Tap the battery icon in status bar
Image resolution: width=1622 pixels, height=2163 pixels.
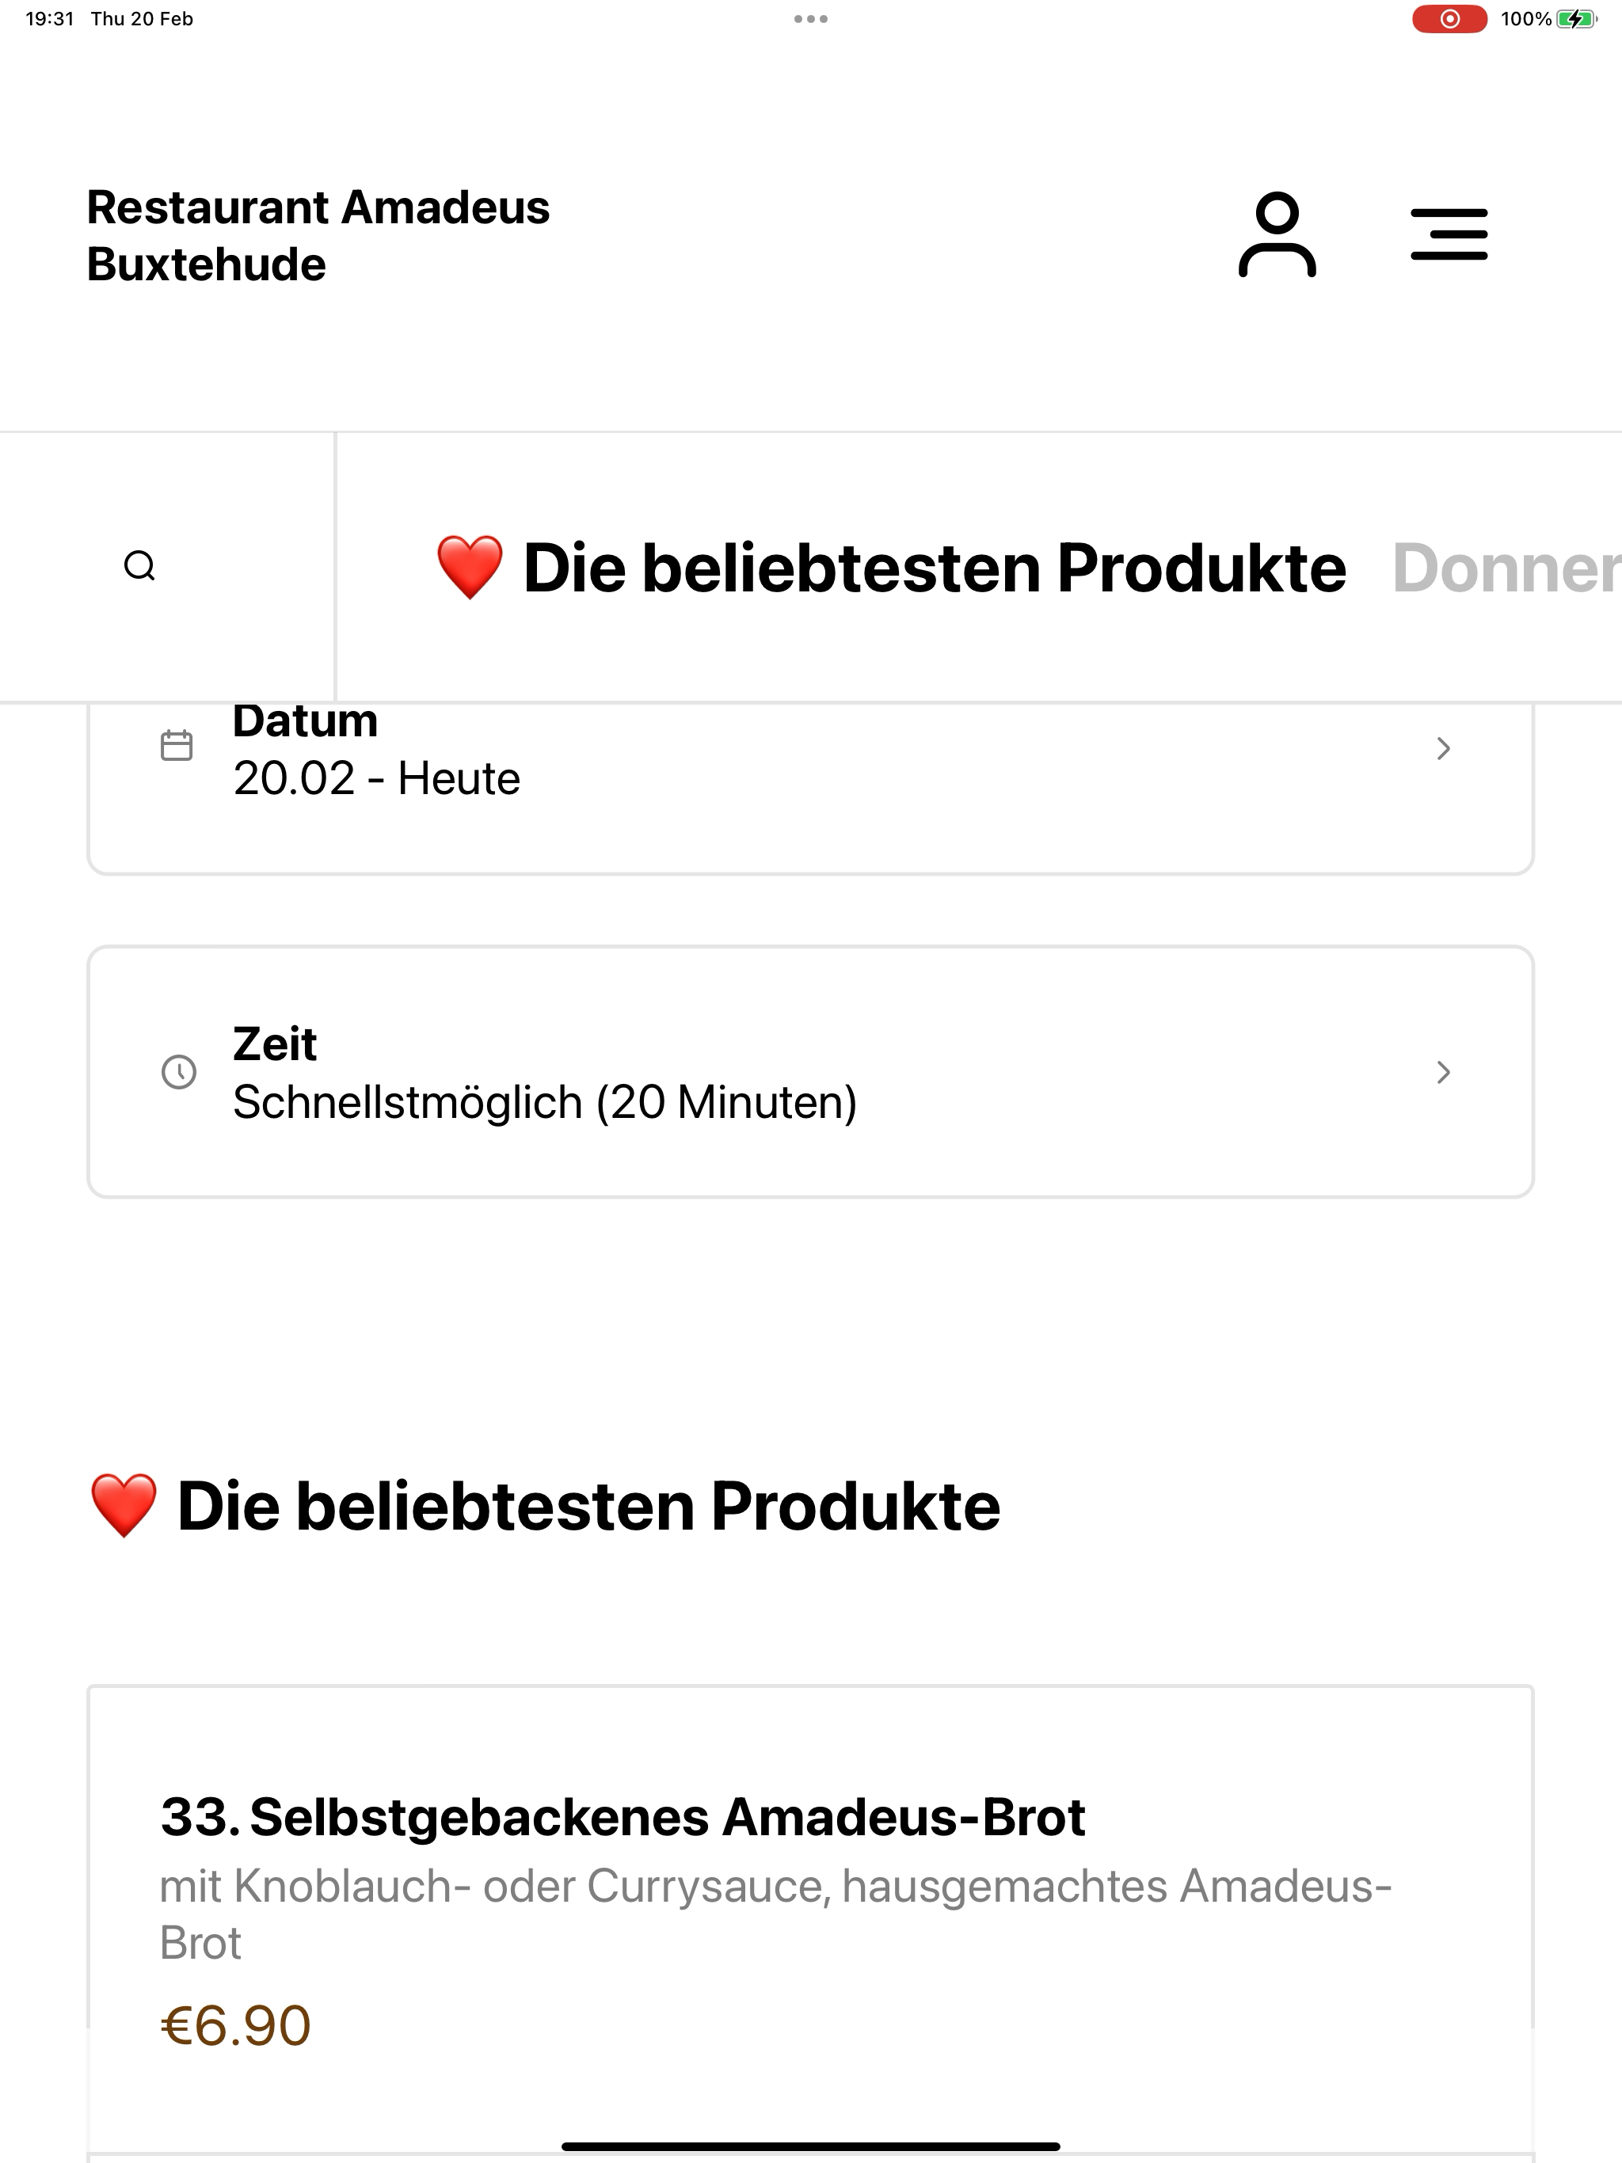1577,18
